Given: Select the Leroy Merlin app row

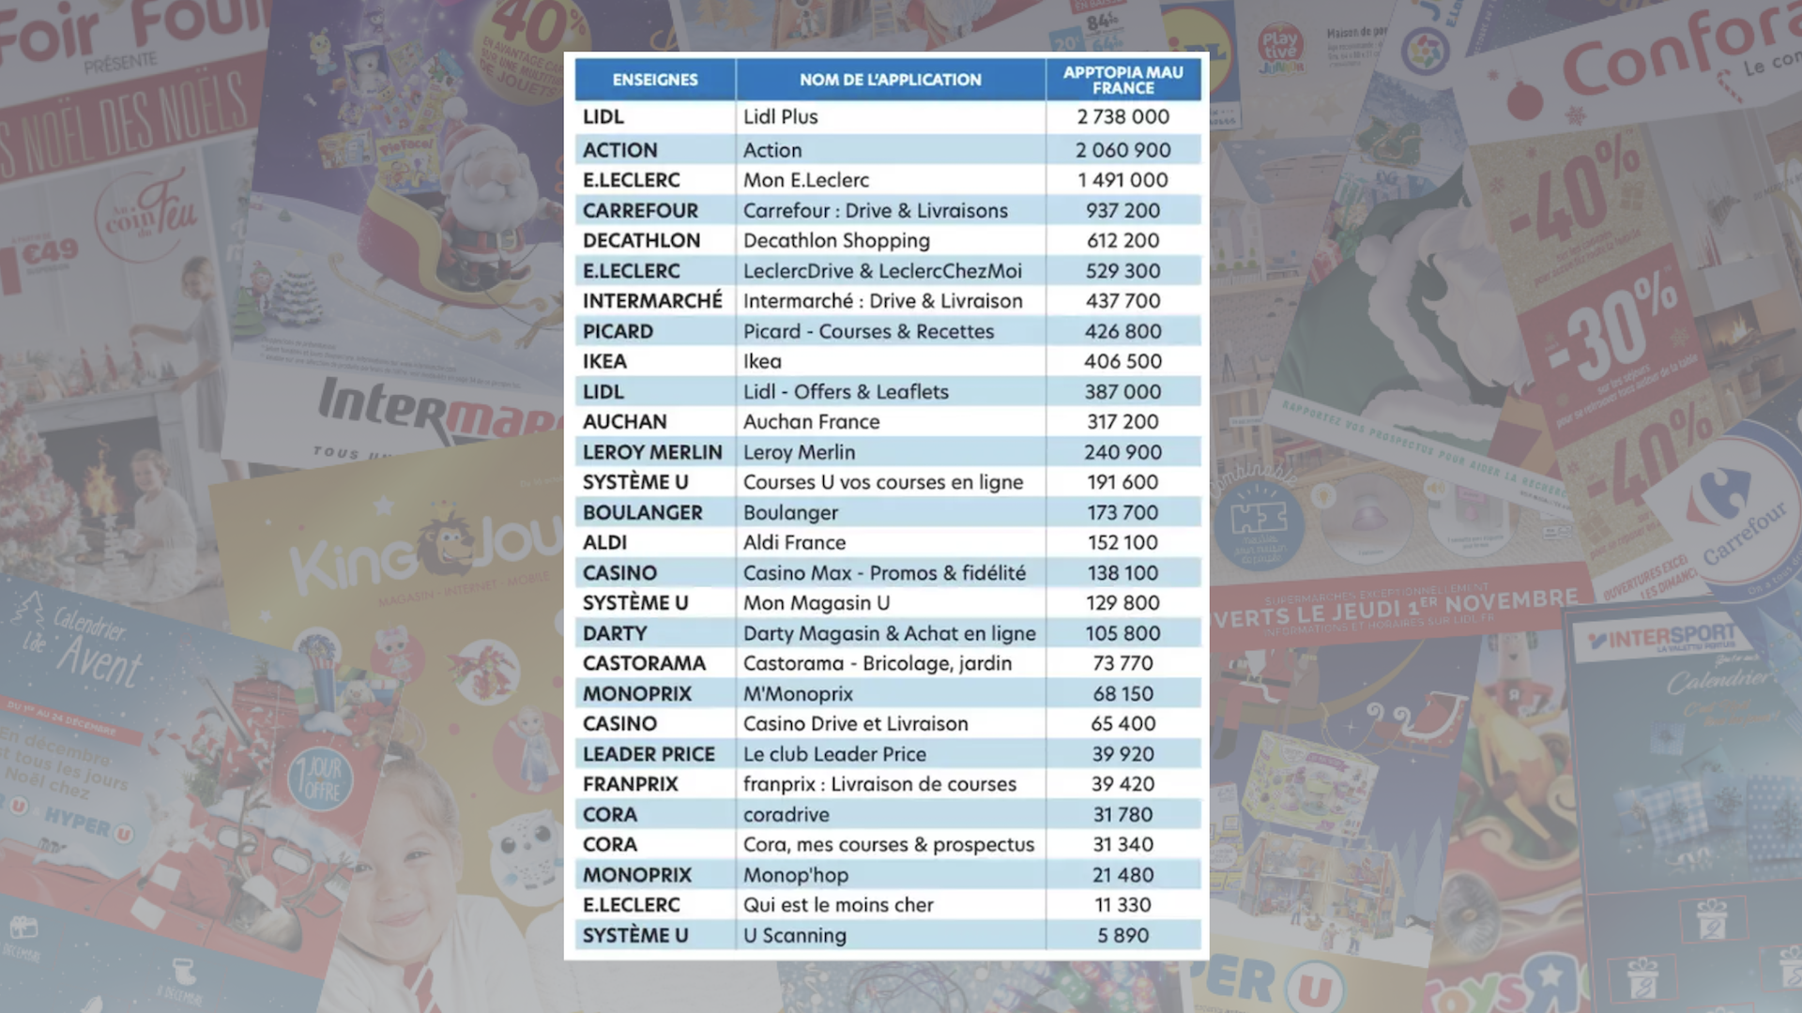Looking at the screenshot, I should pyautogui.click(x=887, y=451).
